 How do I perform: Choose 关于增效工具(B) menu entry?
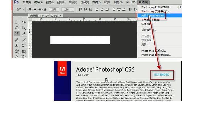click(x=160, y=20)
